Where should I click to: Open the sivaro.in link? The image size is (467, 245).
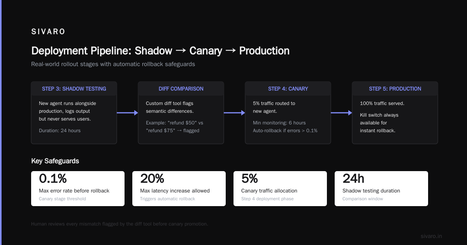pyautogui.click(x=431, y=236)
